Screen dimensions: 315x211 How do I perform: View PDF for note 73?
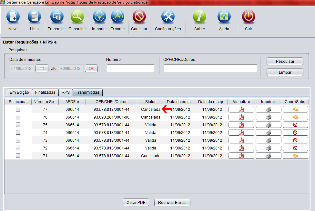coord(241,140)
